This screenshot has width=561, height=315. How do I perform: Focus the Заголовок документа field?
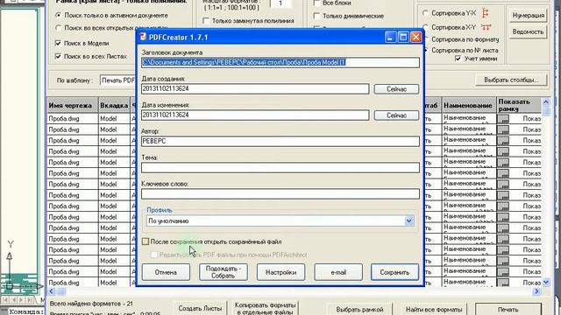280,62
